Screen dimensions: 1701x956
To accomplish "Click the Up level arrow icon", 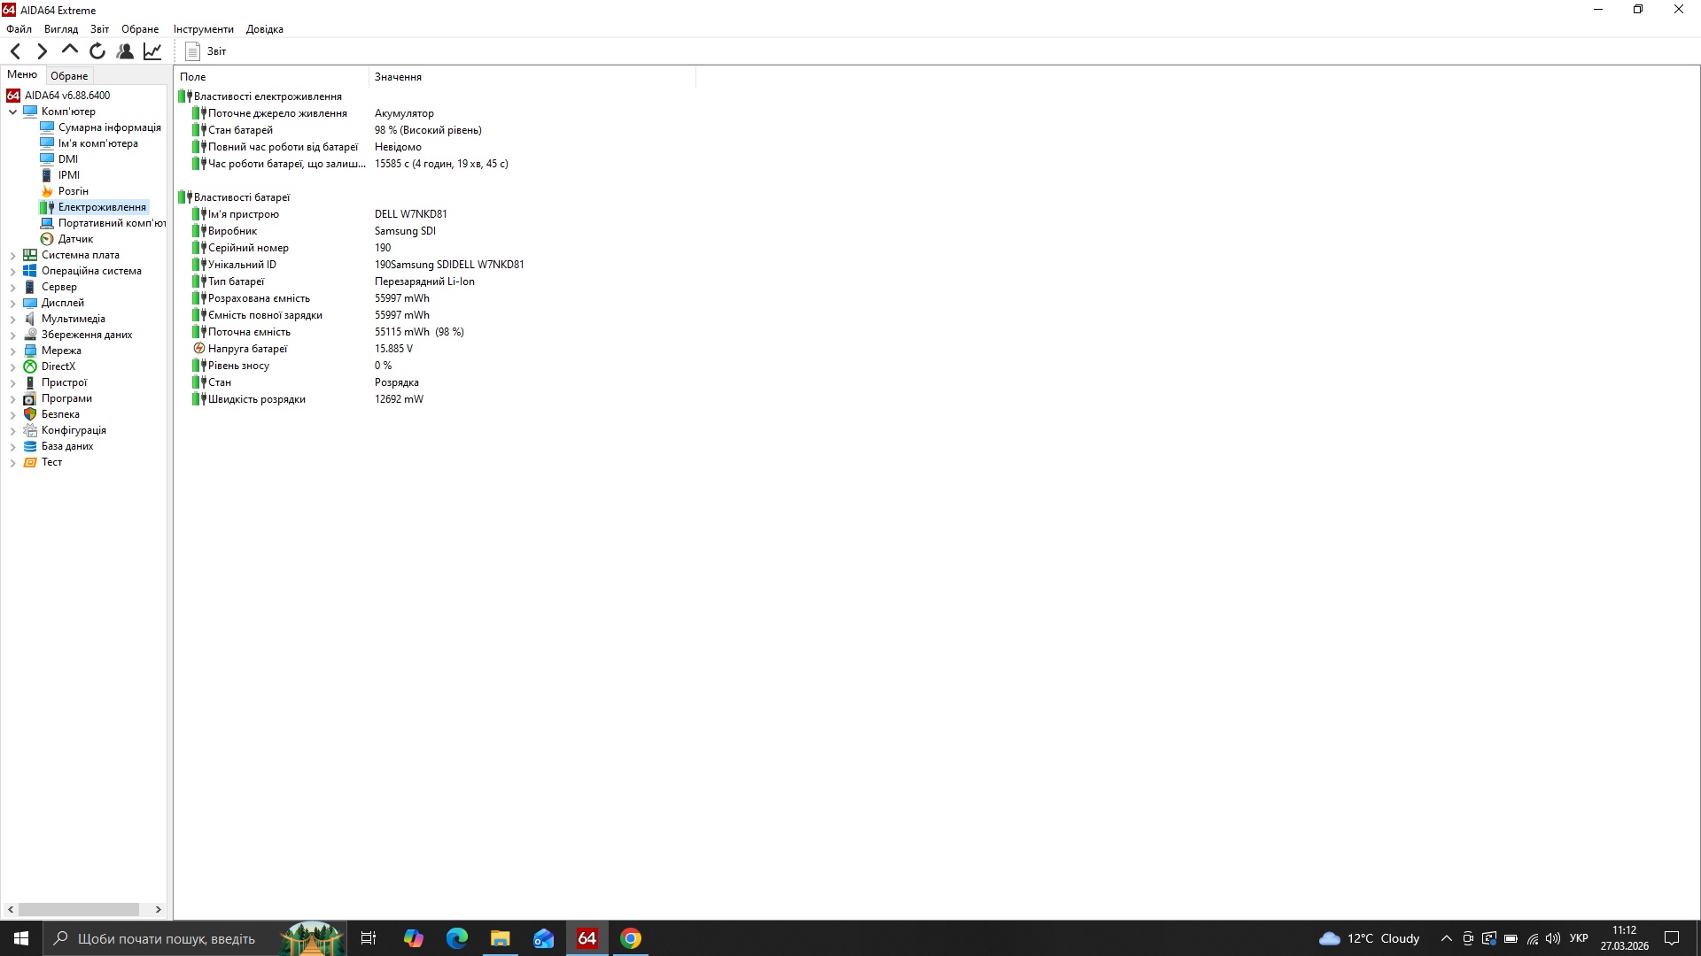I will [69, 50].
